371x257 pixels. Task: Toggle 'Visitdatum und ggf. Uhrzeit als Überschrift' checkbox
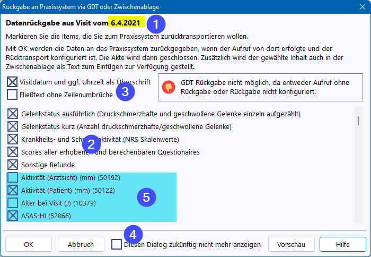12,82
